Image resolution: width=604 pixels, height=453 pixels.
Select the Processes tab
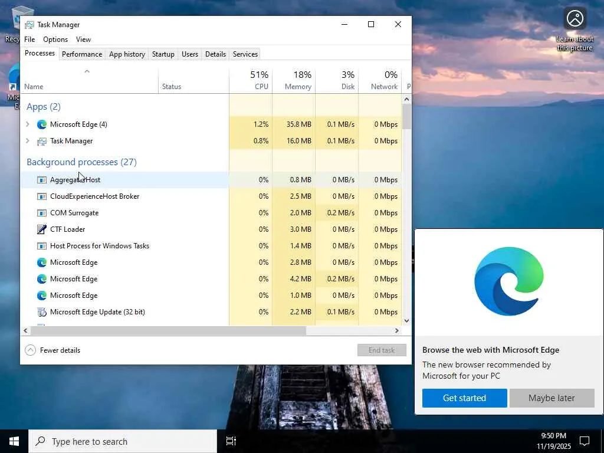tap(40, 53)
